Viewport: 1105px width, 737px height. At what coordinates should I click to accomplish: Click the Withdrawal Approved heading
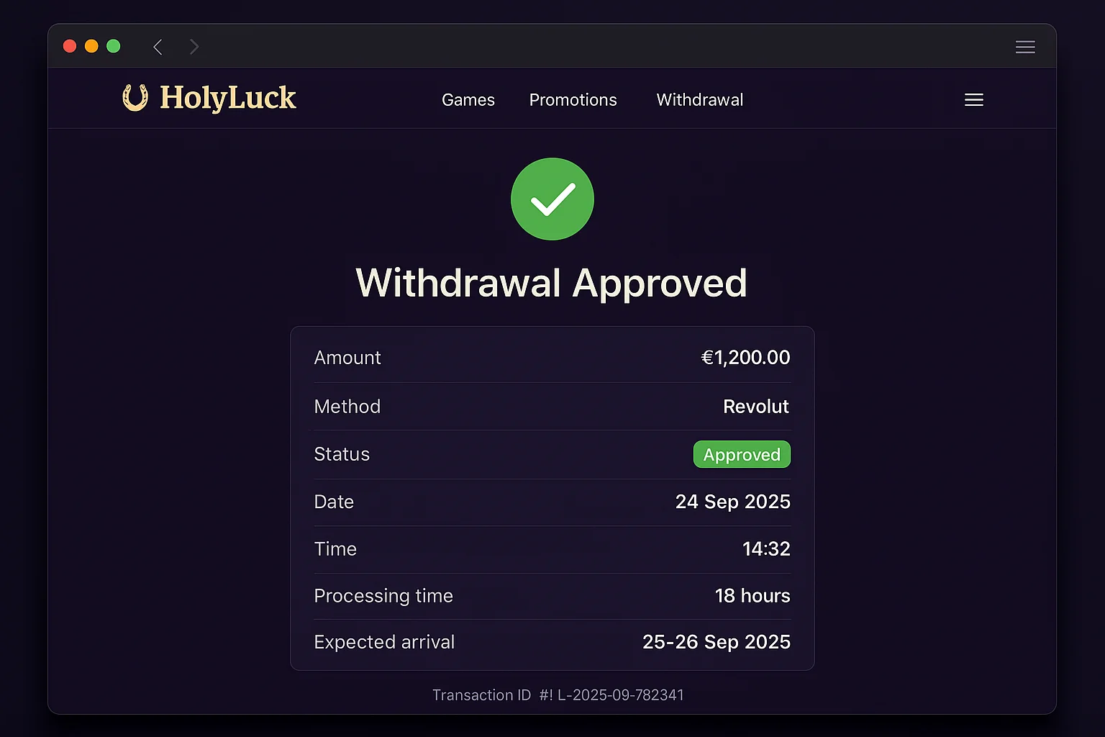pos(552,283)
